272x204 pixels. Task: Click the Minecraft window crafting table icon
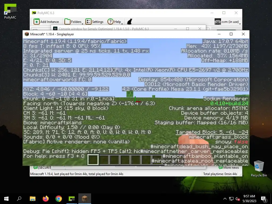[27, 34]
